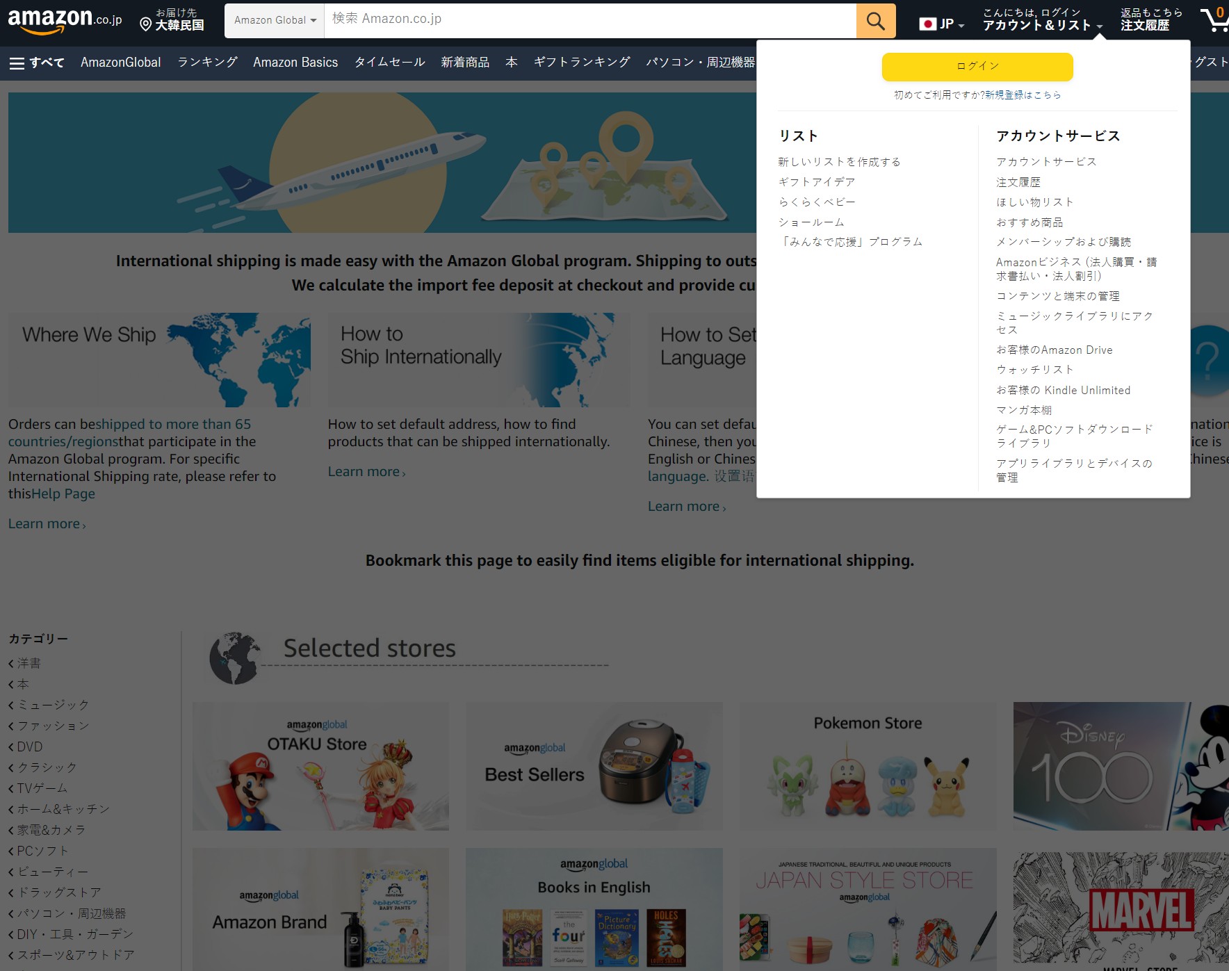The height and width of the screenshot is (971, 1229).
Task: Click the yellow ログイン button
Action: point(977,67)
